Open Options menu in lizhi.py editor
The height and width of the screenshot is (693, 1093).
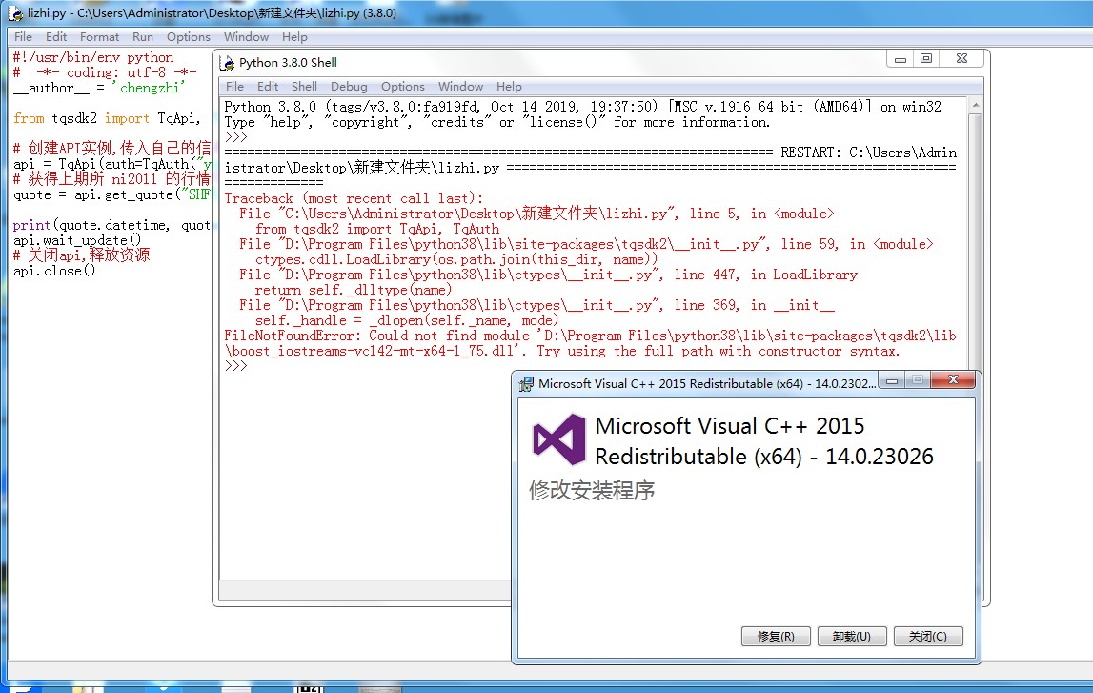pyautogui.click(x=189, y=37)
